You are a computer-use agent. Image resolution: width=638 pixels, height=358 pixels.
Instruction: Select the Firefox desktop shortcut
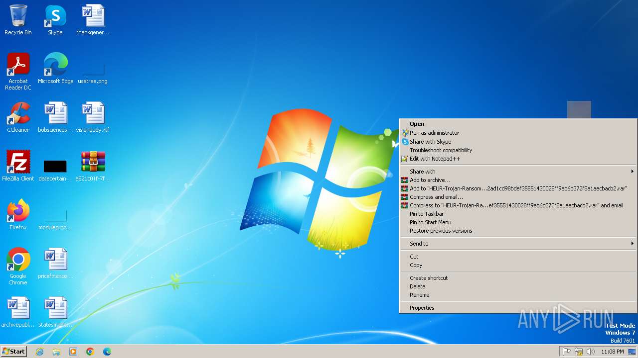click(x=18, y=214)
